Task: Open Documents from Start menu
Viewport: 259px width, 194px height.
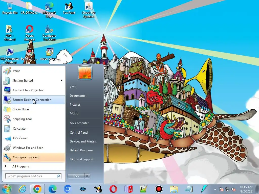Action: 77,96
